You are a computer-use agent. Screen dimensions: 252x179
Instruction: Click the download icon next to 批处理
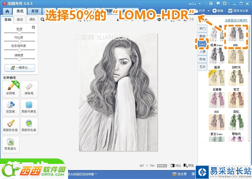point(193,174)
